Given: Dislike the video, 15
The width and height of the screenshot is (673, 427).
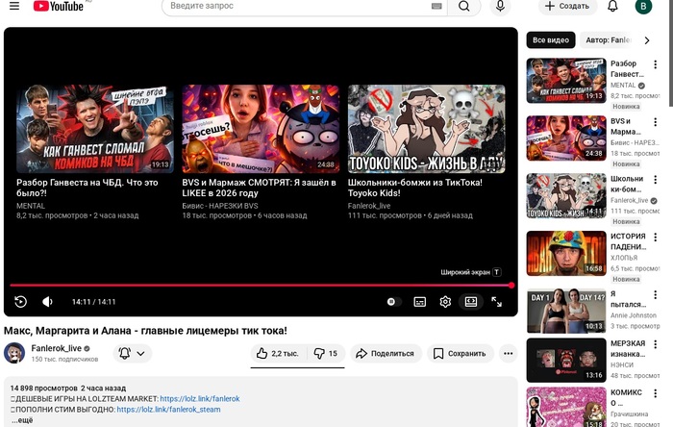Looking at the screenshot, I should click(326, 353).
